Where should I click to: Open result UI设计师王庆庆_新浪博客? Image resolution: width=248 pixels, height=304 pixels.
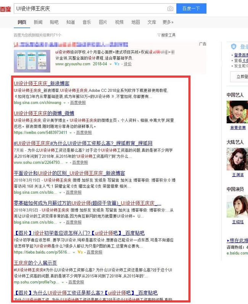tap(42, 83)
